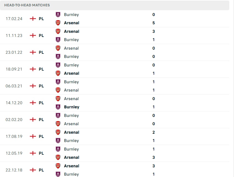The height and width of the screenshot is (177, 234).
Task: Click Arsenal crest in 12.05.19 match
Action: coord(58,157)
